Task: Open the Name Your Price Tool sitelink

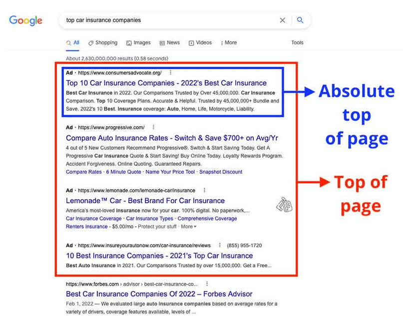Action: coord(170,172)
